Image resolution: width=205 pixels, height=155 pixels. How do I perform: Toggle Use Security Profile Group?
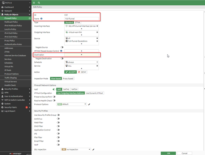pos(58,115)
